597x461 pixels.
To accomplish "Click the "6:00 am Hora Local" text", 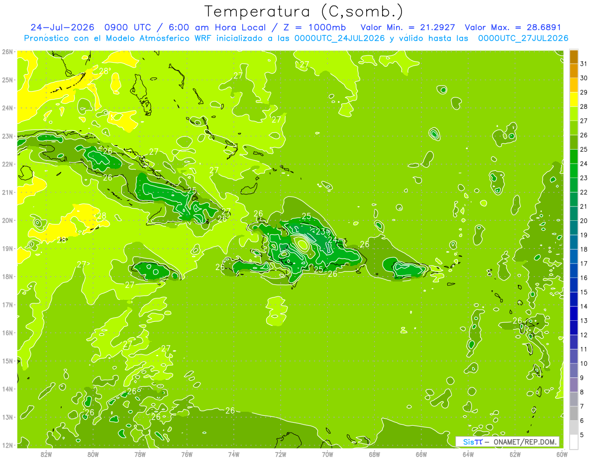I will coord(217,27).
